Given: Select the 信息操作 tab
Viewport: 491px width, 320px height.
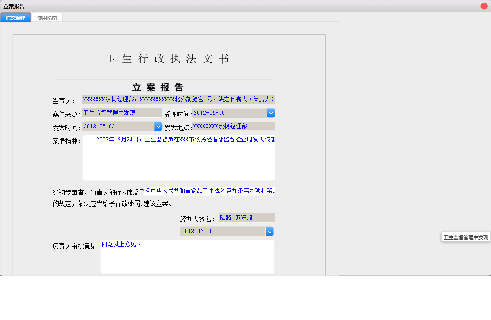Looking at the screenshot, I should pyautogui.click(x=16, y=17).
